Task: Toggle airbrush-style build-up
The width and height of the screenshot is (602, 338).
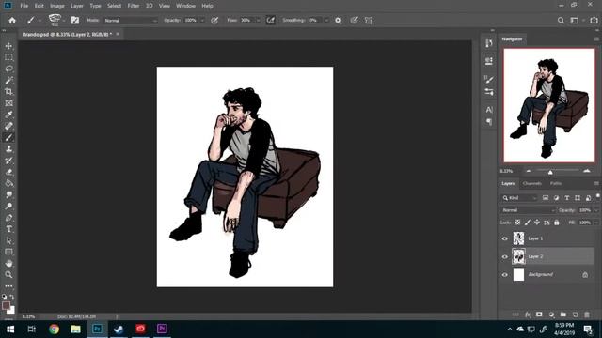Action: (271, 21)
